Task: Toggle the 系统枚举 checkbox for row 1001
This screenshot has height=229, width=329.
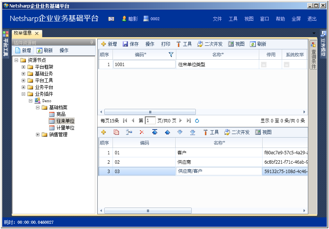Action: [x=286, y=65]
